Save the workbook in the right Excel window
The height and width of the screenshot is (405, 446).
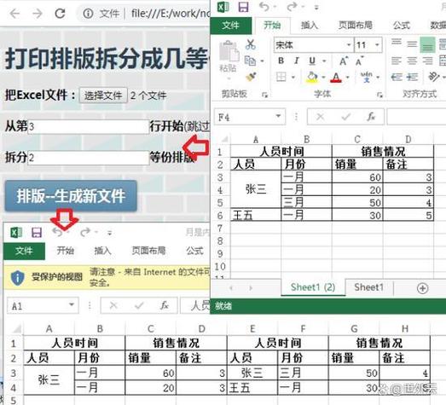tap(243, 7)
